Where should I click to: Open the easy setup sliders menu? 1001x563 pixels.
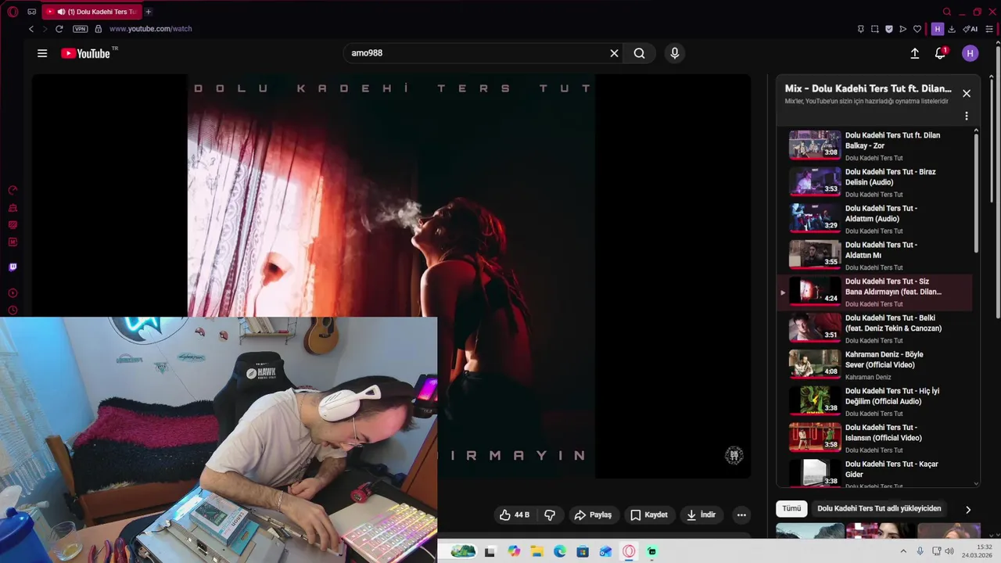coord(989,29)
